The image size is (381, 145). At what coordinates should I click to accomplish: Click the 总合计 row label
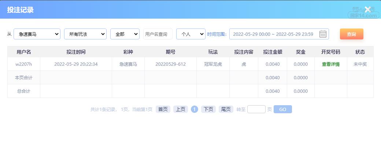click(x=24, y=91)
